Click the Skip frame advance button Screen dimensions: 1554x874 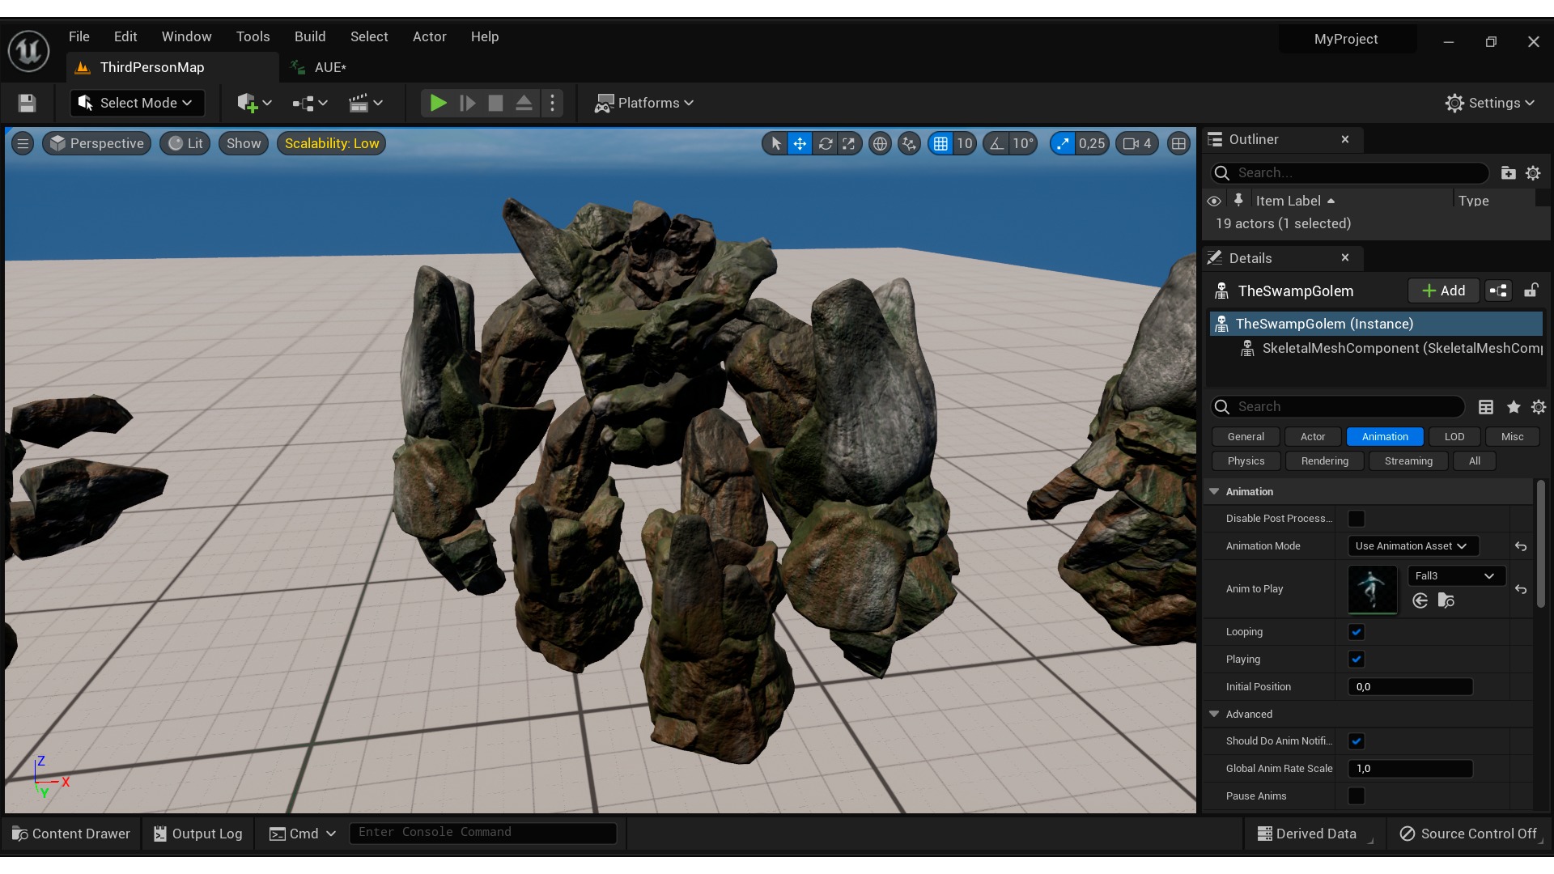467,103
